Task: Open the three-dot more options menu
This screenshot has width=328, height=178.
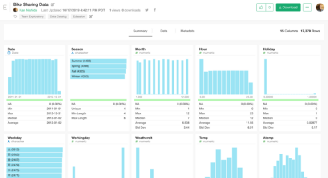Action: 307,7
